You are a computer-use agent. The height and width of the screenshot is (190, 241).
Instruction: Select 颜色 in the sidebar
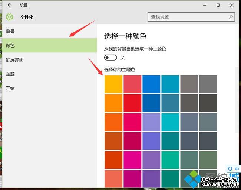49,45
